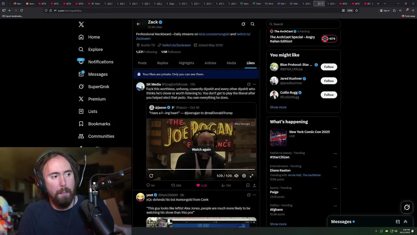417x235 pixels.
Task: Follow Jared Kushner
Action: point(329,81)
